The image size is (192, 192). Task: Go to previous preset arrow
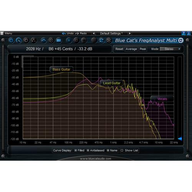coord(94,33)
